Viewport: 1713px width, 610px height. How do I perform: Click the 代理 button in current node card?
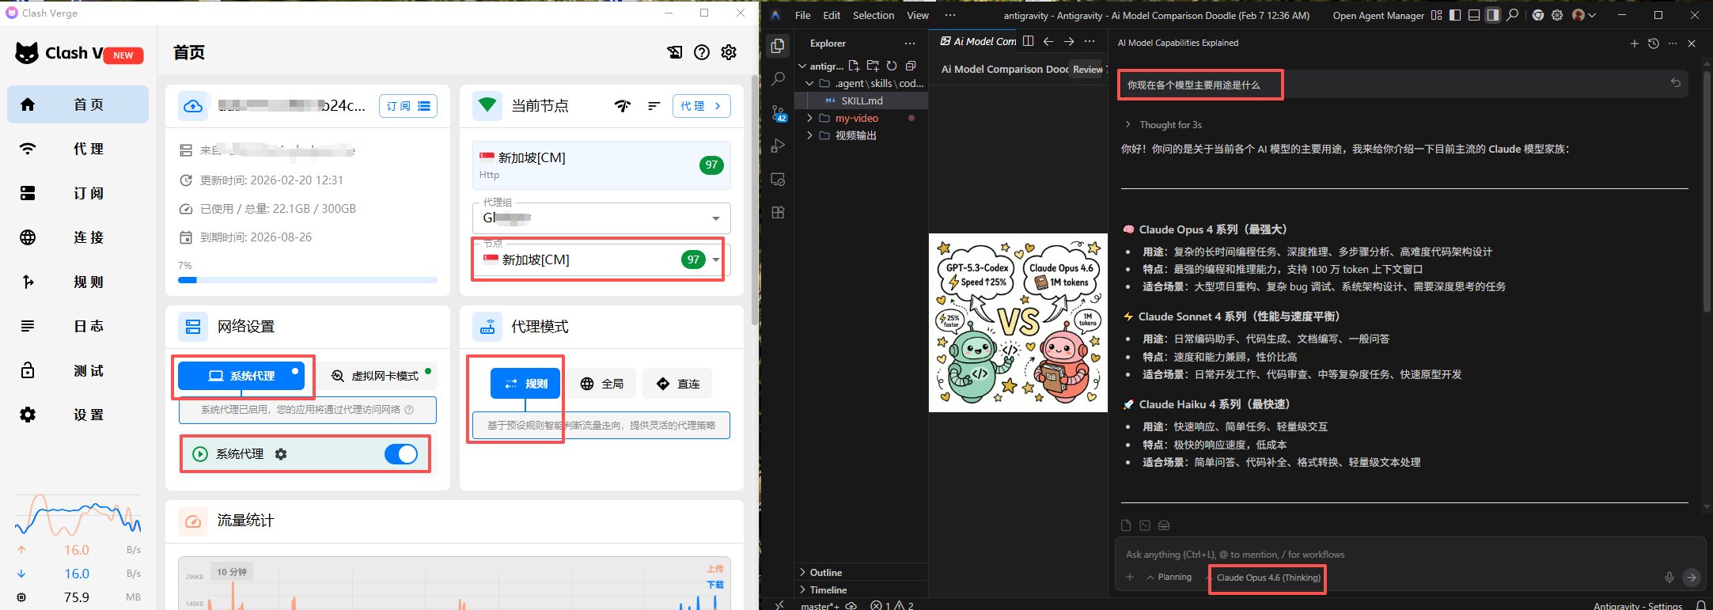click(701, 106)
